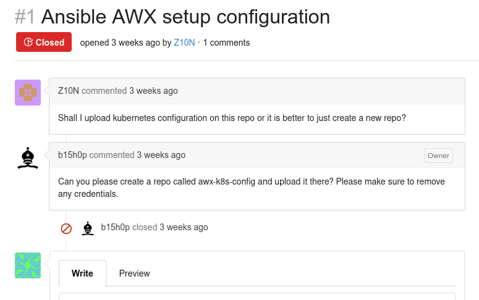The image size is (479, 300).
Task: Select the Write tab
Action: [82, 273]
